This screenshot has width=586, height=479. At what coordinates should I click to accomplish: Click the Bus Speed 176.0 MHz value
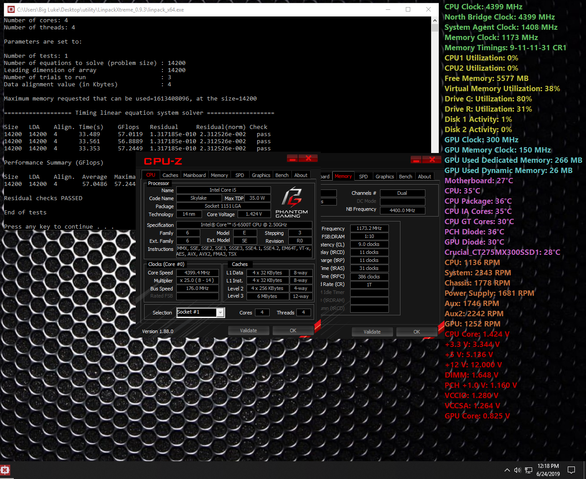[x=198, y=289]
